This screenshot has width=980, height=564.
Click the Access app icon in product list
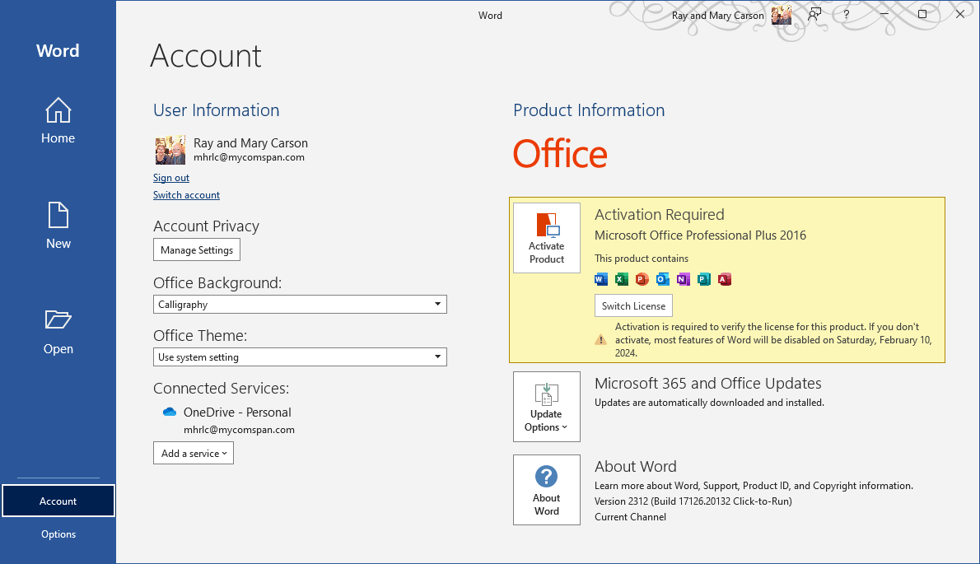pos(725,279)
